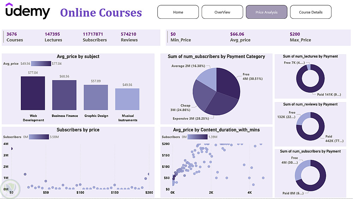Click the Subscribers by price gradient legend
This screenshot has width=353, height=199.
click(x=39, y=137)
